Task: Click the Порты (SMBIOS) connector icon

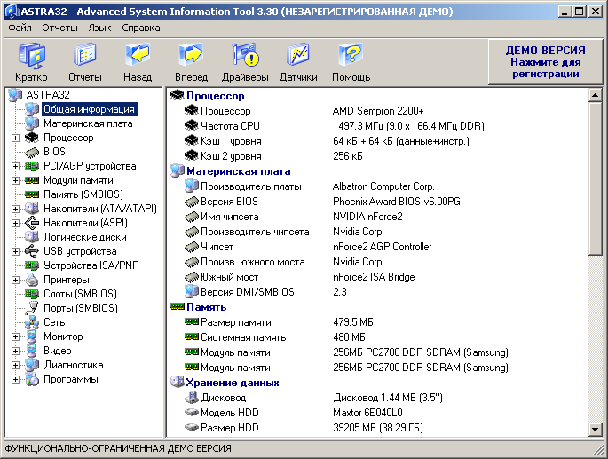Action: (x=32, y=308)
